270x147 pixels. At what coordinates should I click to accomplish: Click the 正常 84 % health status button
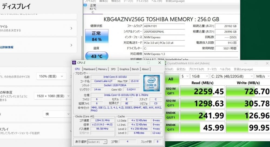click(97, 36)
